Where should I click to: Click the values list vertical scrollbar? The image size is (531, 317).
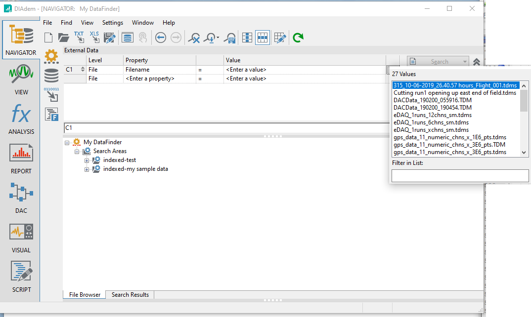[x=524, y=119]
